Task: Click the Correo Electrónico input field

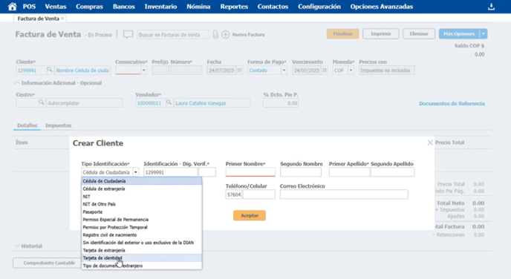Action: [x=344, y=194]
